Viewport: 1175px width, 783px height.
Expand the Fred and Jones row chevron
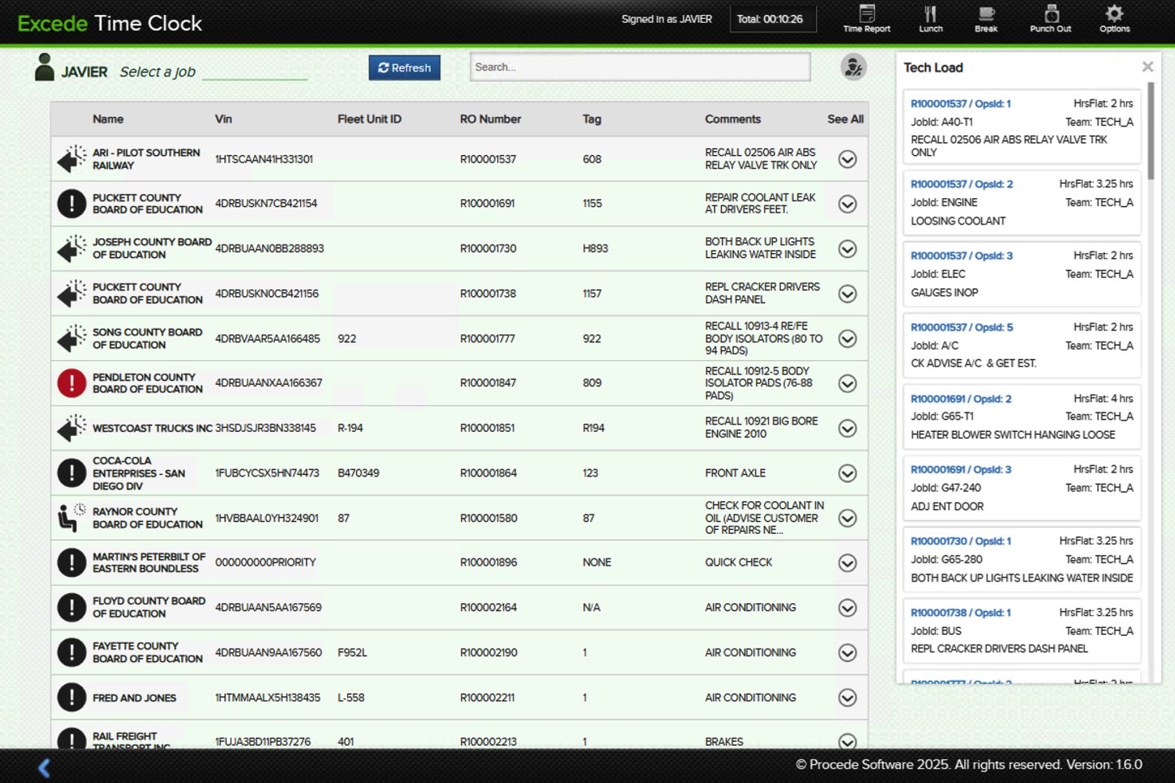(848, 698)
